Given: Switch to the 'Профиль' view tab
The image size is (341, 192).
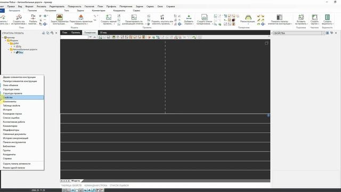Looking at the screenshot, I should [76, 33].
